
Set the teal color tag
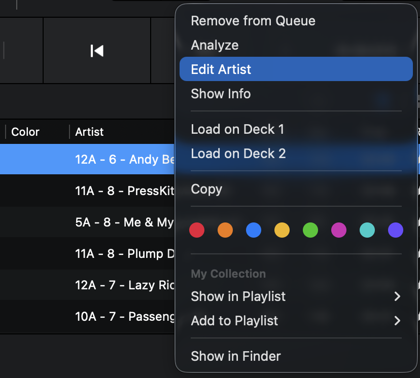click(367, 231)
